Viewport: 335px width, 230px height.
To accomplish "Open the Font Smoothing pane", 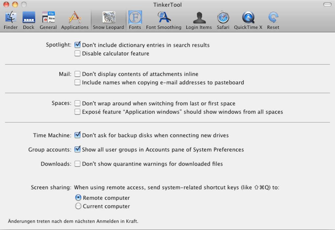I will point(164,20).
